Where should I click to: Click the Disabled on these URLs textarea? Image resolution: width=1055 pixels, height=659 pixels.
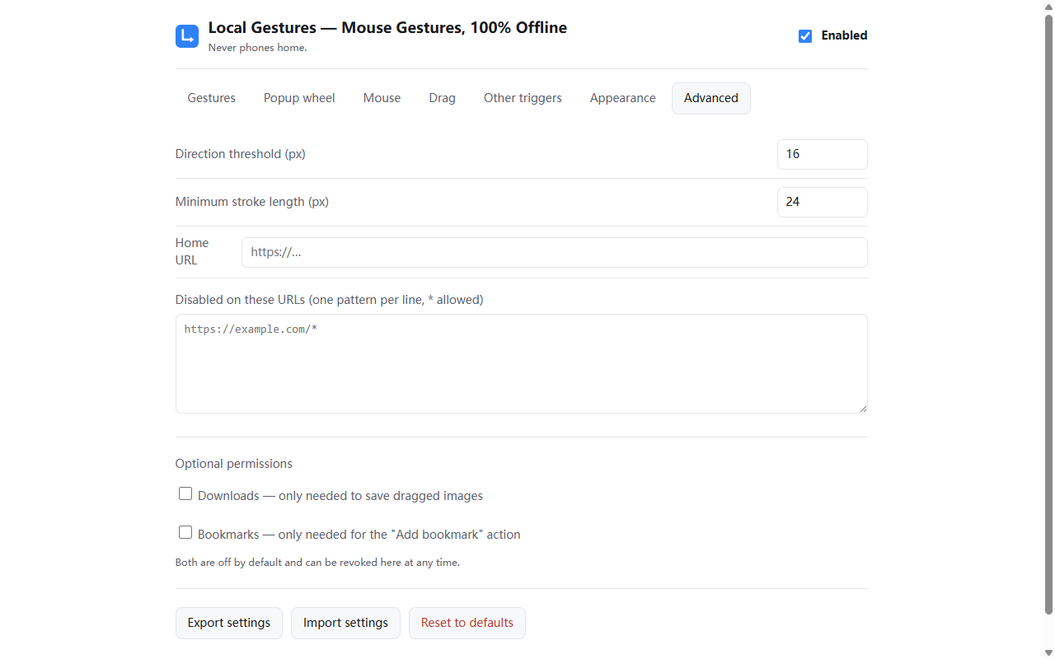pos(522,363)
